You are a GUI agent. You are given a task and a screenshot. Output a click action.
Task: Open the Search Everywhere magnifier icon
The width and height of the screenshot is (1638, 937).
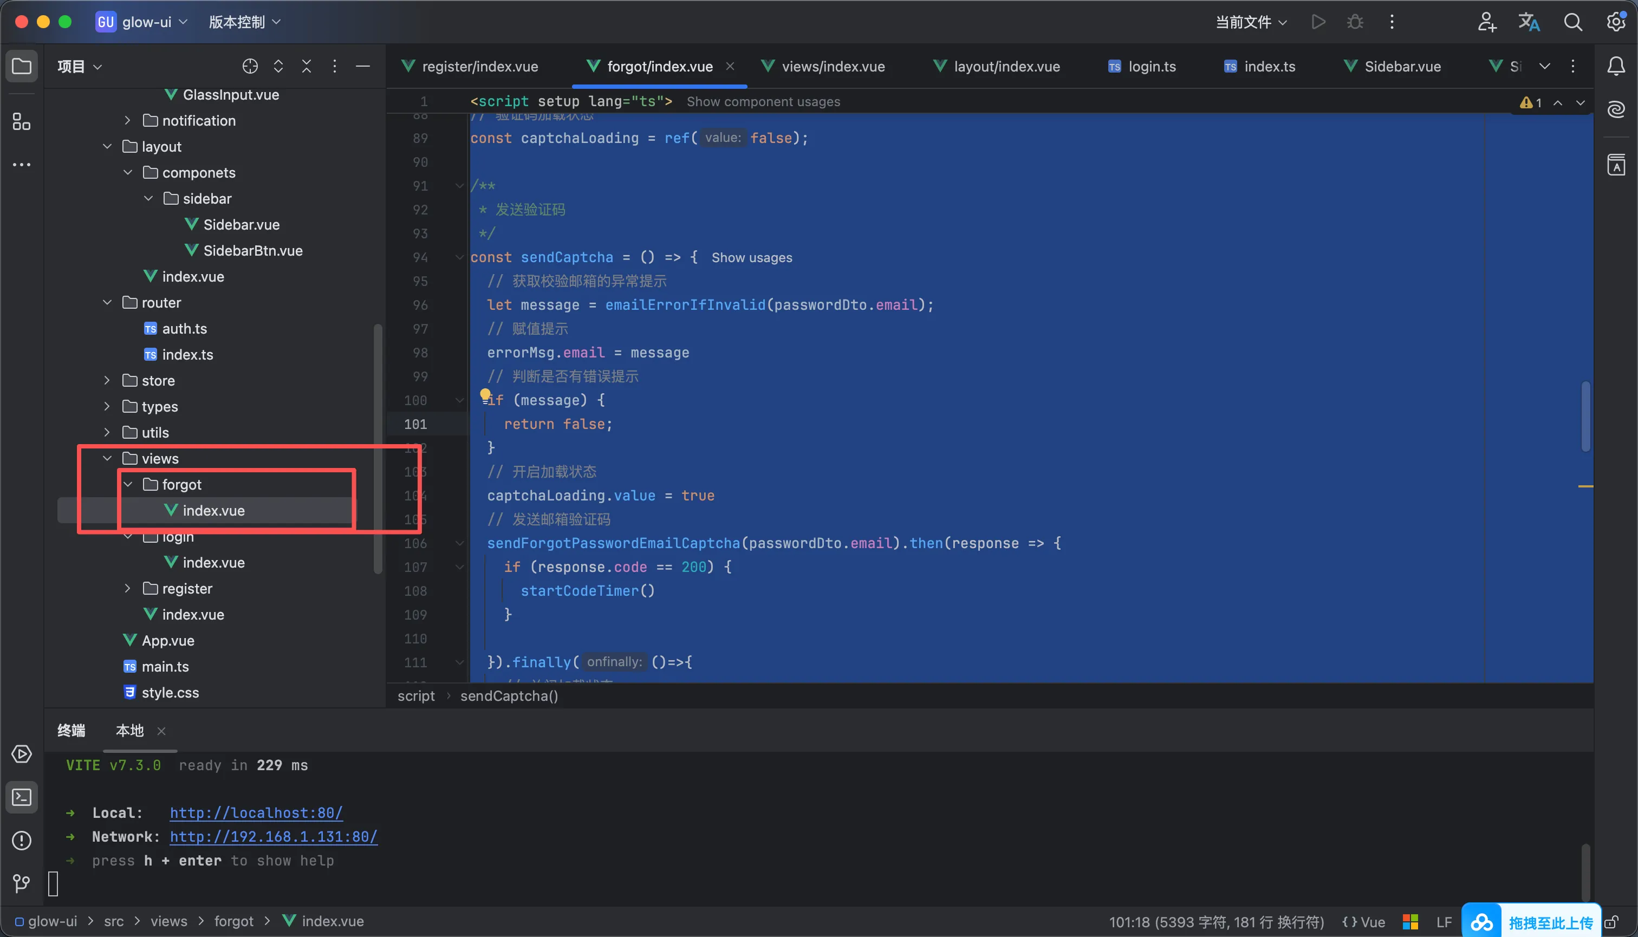[x=1573, y=22]
